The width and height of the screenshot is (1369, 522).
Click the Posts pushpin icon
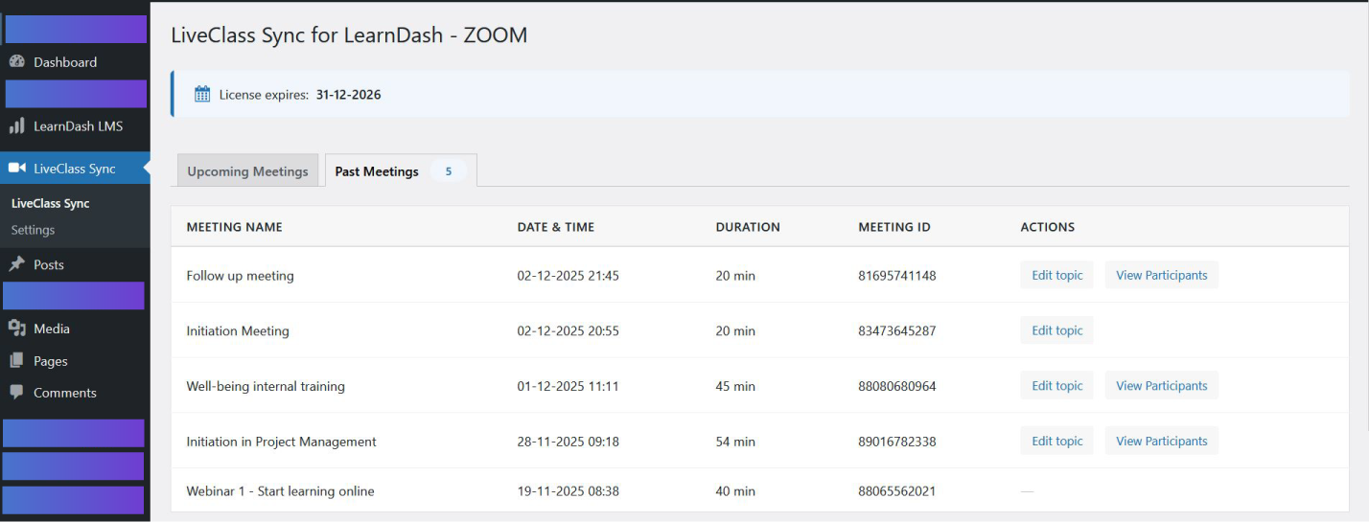16,265
